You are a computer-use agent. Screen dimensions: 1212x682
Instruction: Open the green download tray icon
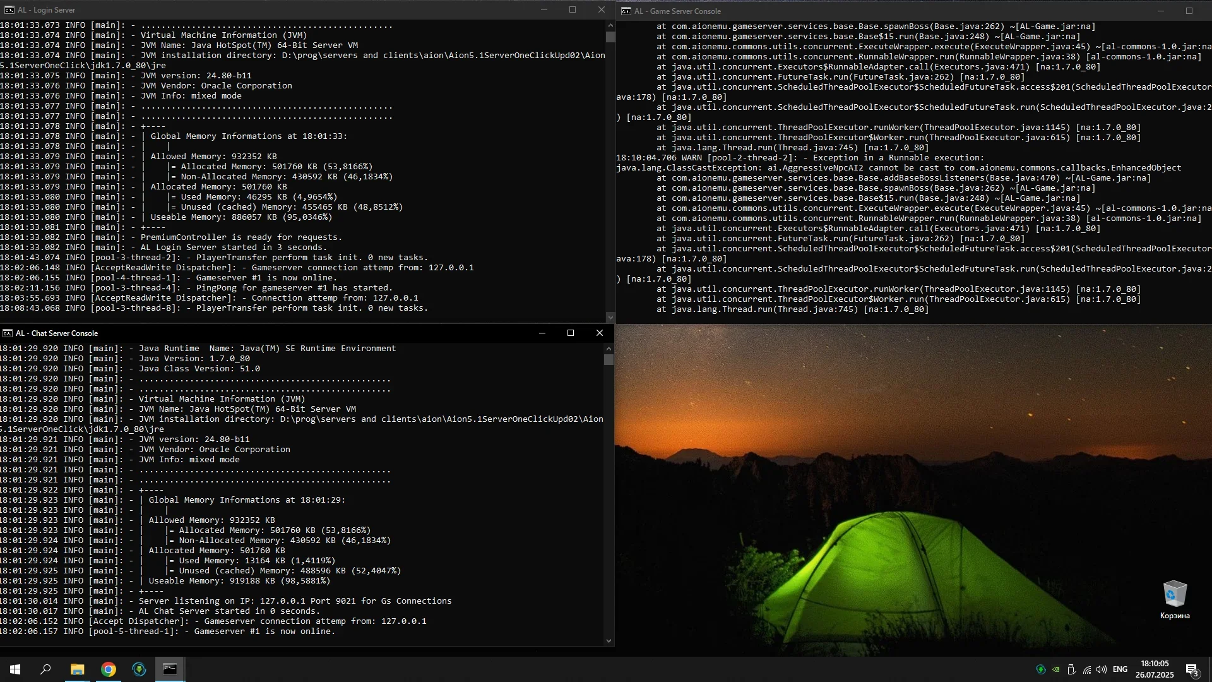pyautogui.click(x=1041, y=669)
